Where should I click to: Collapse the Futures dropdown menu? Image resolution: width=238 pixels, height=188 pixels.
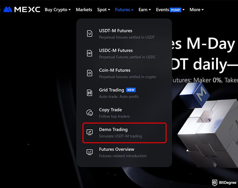tap(124, 9)
